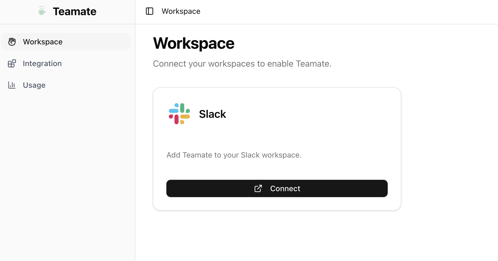498x261 pixels.
Task: Click the Teamate teacup logo icon
Action: point(42,11)
